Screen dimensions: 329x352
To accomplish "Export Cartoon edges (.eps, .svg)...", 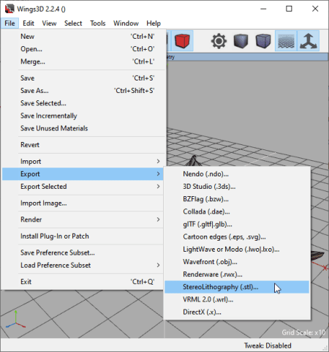I will [x=237, y=236].
